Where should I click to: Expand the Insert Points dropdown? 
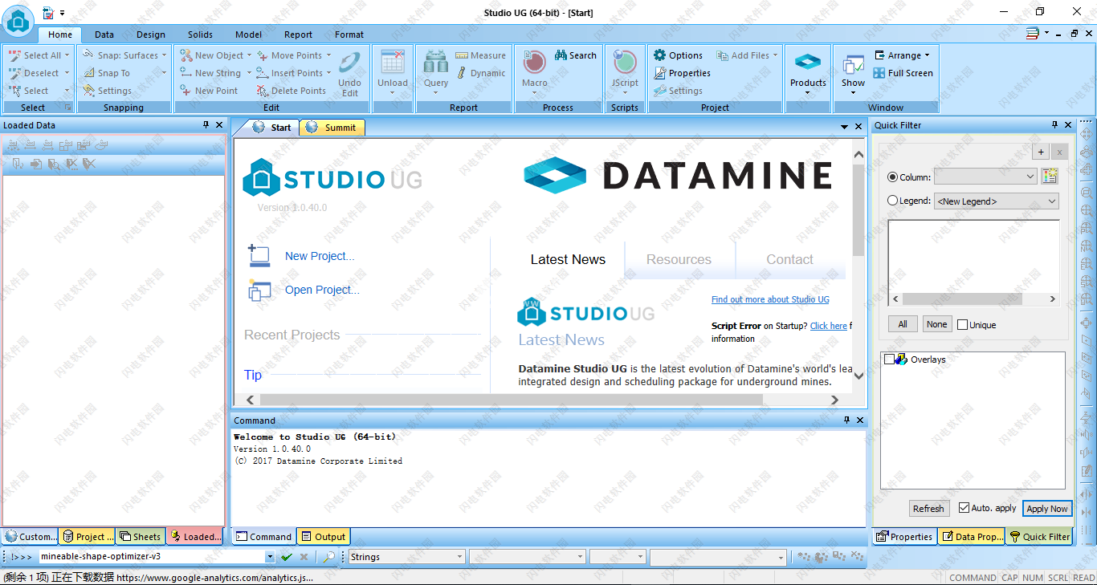coord(330,73)
